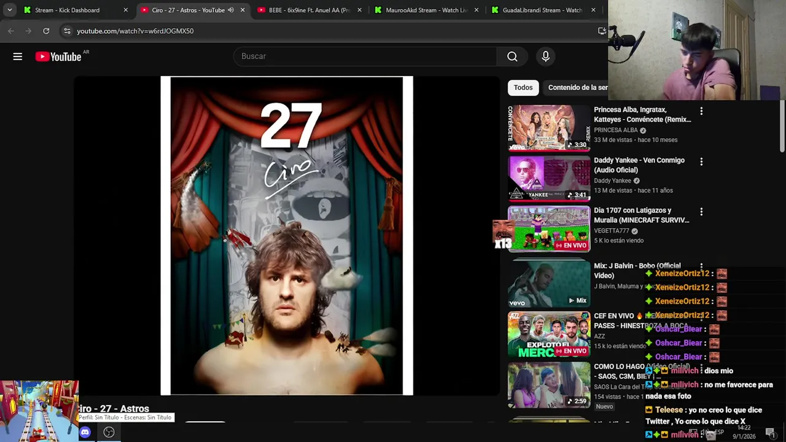Open Dia 1707 con Latigazos title

(x=642, y=215)
